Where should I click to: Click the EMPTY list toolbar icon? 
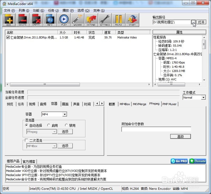point(36,20)
